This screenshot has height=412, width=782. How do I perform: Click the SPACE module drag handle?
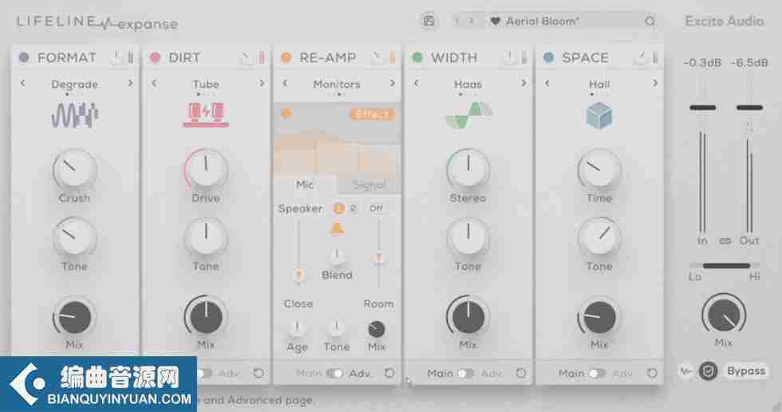(x=655, y=58)
